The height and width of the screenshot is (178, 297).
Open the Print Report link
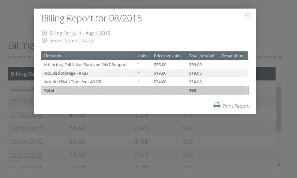click(x=235, y=106)
